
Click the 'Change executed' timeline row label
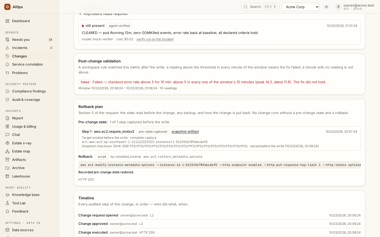pos(93,233)
